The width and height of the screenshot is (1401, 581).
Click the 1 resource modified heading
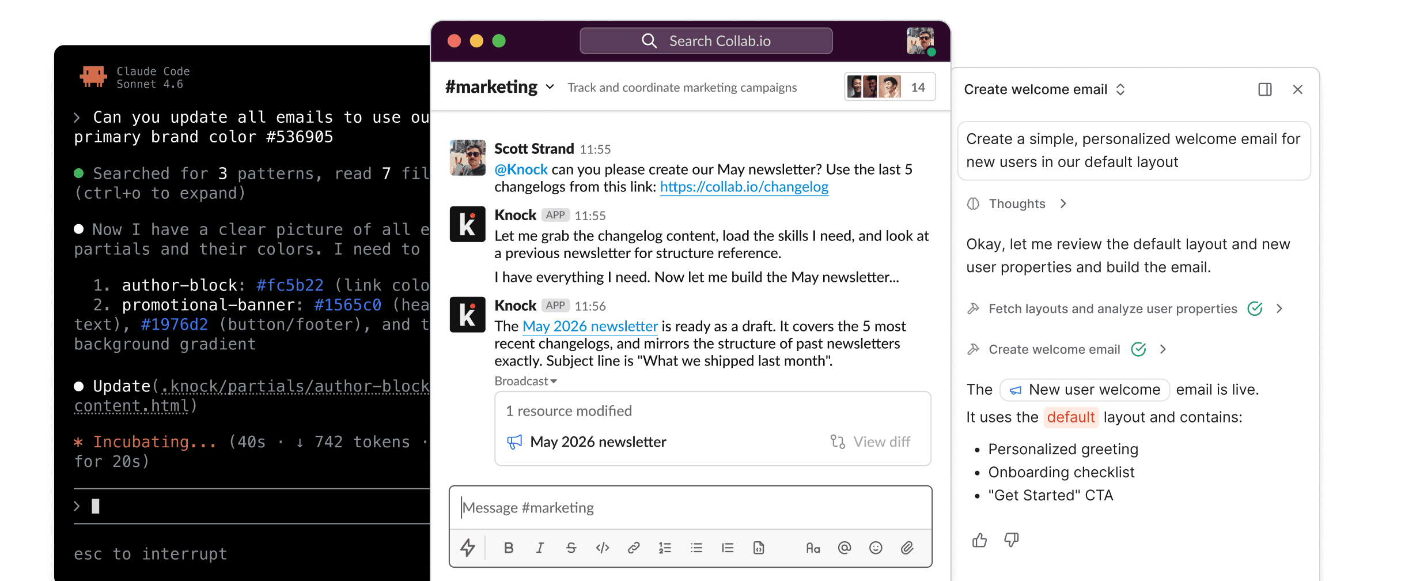point(569,411)
